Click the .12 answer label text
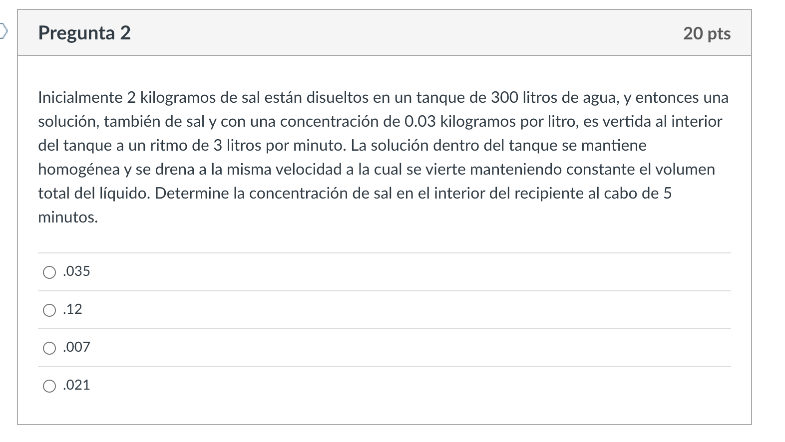Image resolution: width=785 pixels, height=442 pixels. tap(73, 309)
